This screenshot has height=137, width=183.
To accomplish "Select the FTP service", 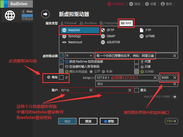I will coord(145,30).
